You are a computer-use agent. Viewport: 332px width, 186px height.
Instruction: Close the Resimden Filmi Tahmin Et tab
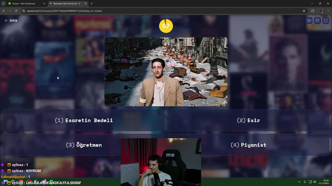click(x=85, y=4)
